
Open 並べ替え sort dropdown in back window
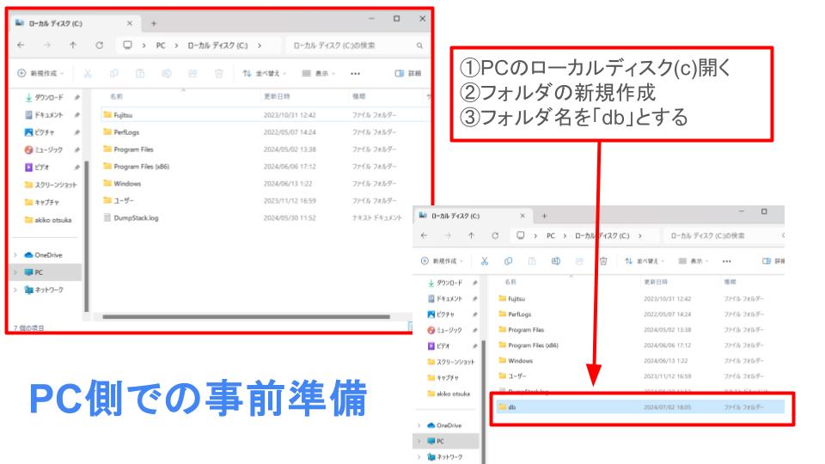click(x=264, y=74)
